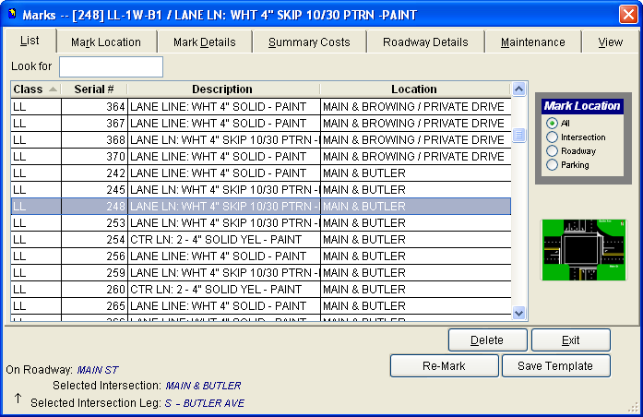Select row with serial 253

[261, 223]
